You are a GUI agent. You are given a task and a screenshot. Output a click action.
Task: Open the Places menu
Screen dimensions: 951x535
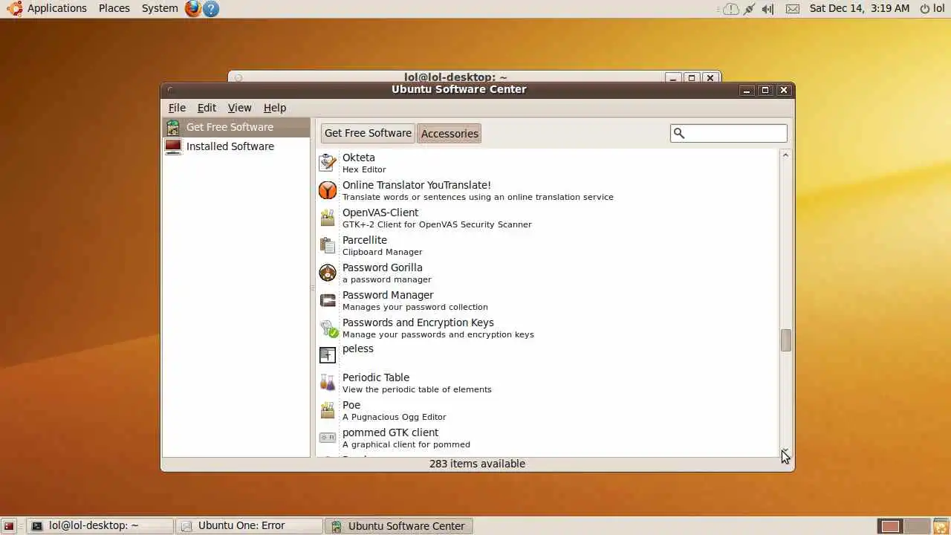pyautogui.click(x=114, y=8)
